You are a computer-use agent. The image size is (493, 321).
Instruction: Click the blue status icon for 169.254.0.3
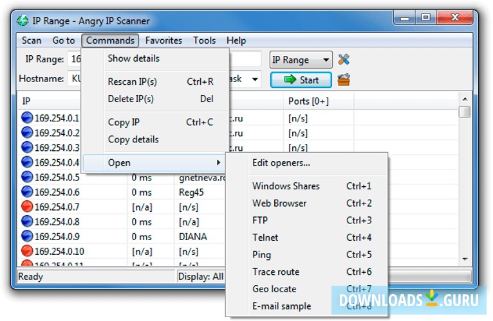click(27, 147)
